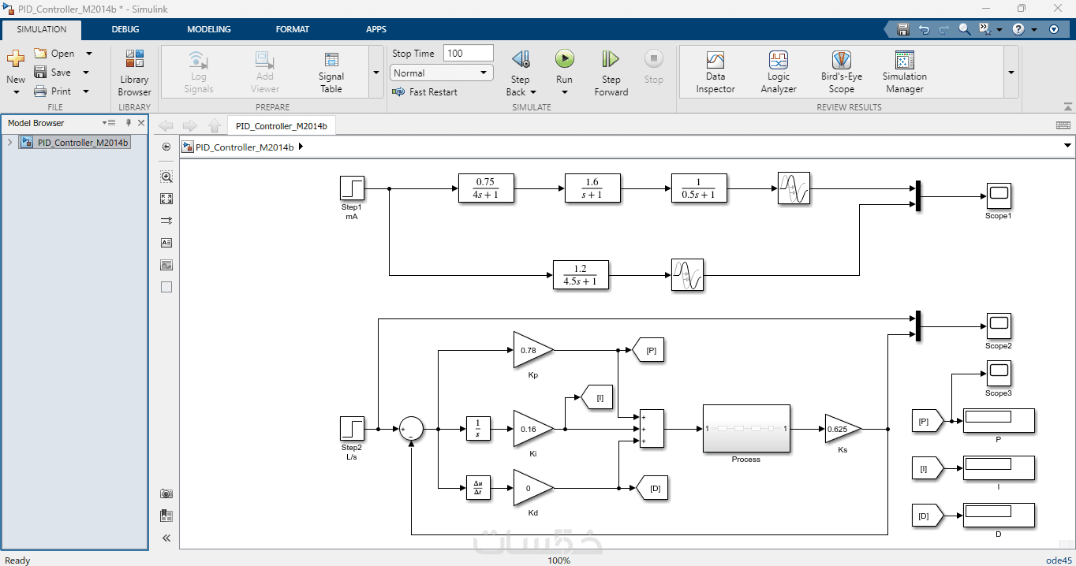This screenshot has height=566, width=1076.
Task: Toggle the area annotation box icon
Action: pyautogui.click(x=166, y=287)
